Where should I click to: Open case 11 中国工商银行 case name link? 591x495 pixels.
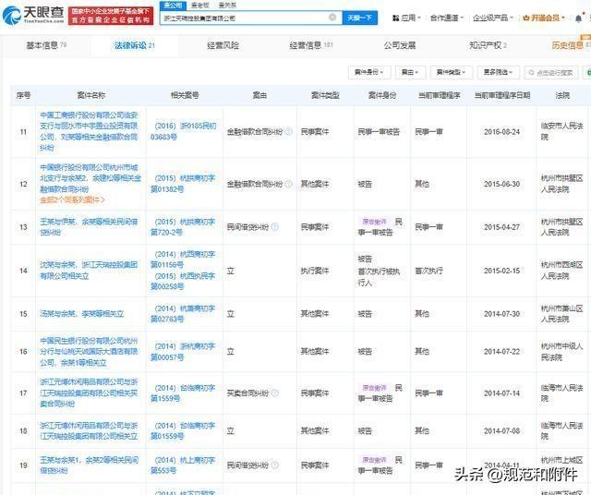tap(89, 131)
